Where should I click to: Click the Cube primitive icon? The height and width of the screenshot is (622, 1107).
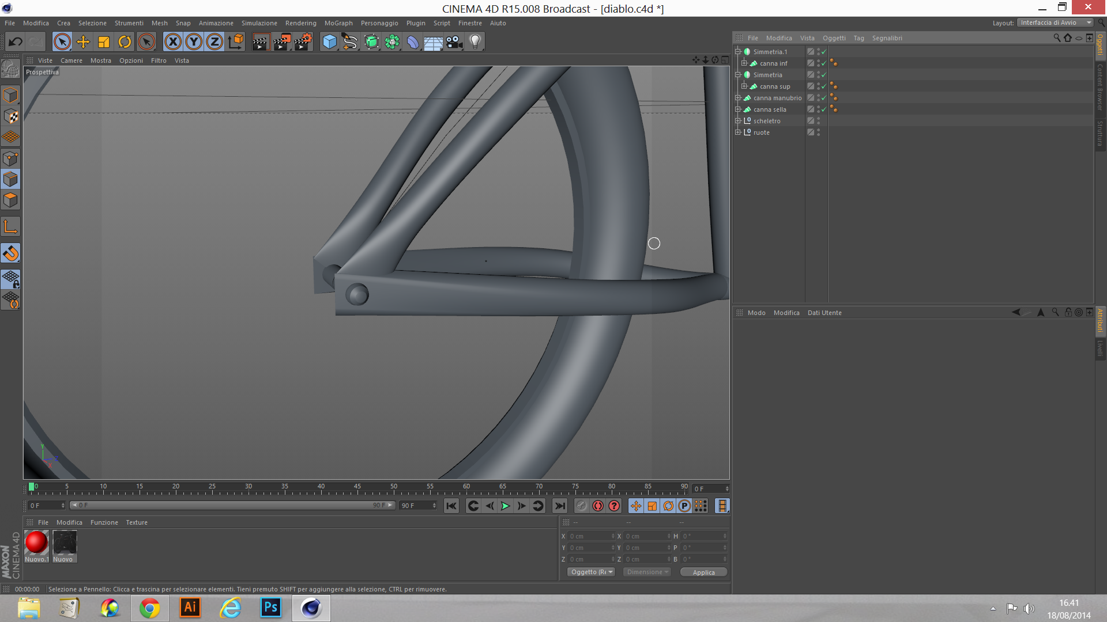click(x=329, y=41)
